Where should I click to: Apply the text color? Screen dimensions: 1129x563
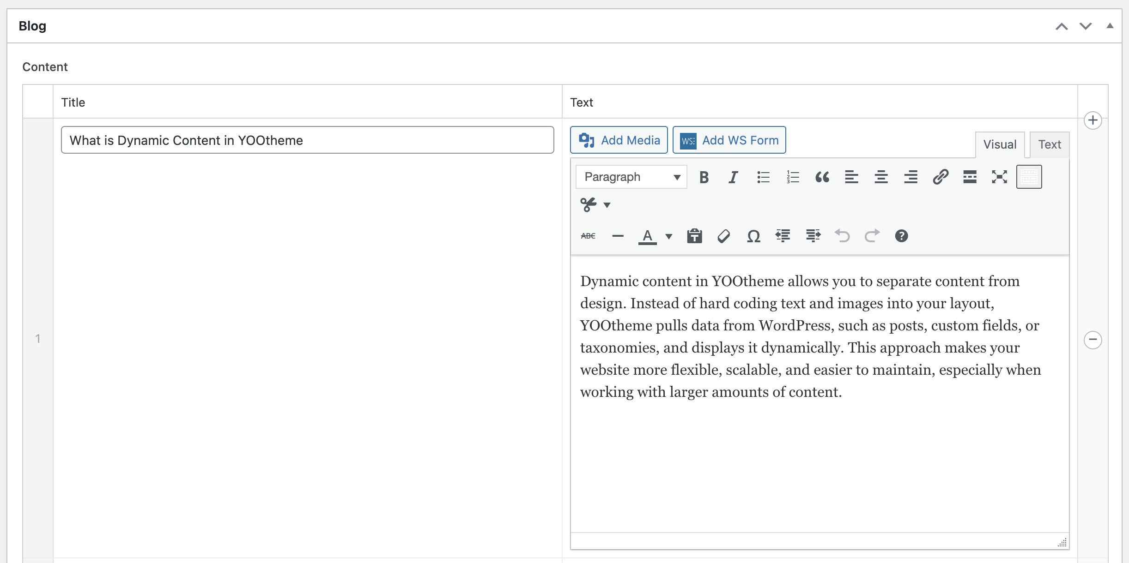click(648, 236)
